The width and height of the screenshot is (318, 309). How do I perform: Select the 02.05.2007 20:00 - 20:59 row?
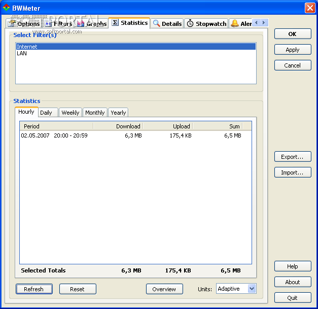[x=135, y=135]
